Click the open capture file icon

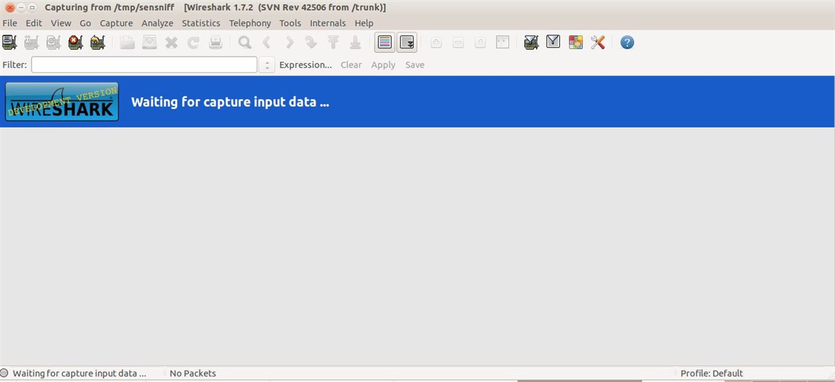[128, 43]
